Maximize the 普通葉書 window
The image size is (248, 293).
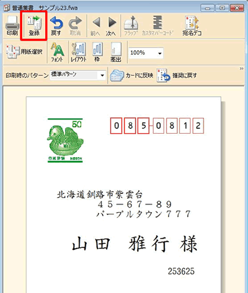pyautogui.click(x=222, y=8)
